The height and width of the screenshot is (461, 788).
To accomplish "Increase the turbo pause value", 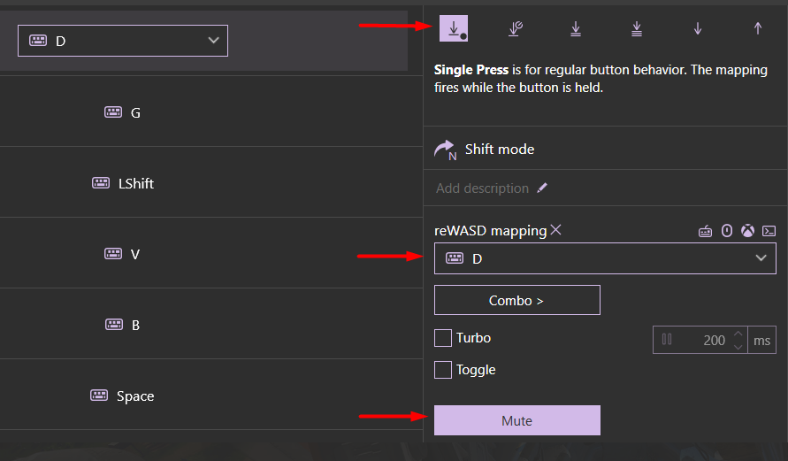I will pos(738,334).
